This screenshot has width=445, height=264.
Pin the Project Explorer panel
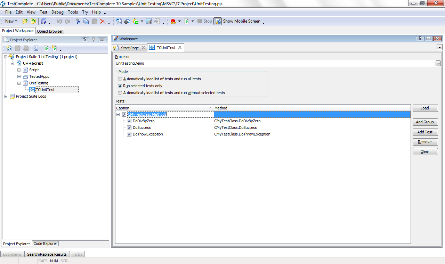coord(94,40)
